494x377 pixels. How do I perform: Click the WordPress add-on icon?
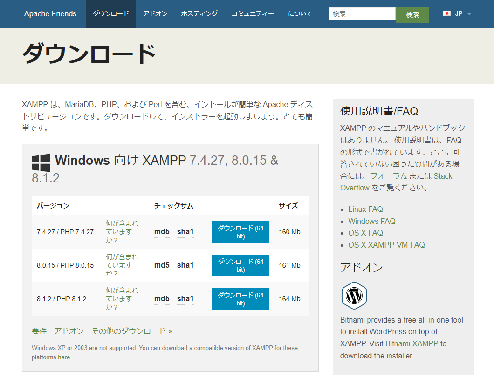click(354, 296)
